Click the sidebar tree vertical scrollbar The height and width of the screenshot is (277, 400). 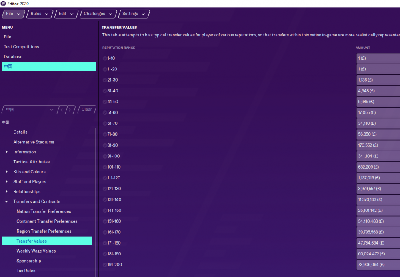pyautogui.click(x=95, y=200)
